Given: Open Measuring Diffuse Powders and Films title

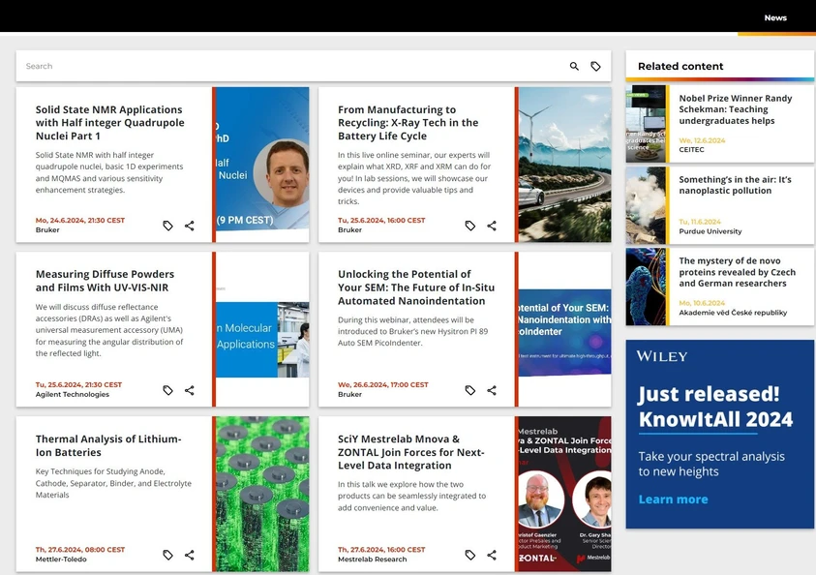Looking at the screenshot, I should coord(106,281).
